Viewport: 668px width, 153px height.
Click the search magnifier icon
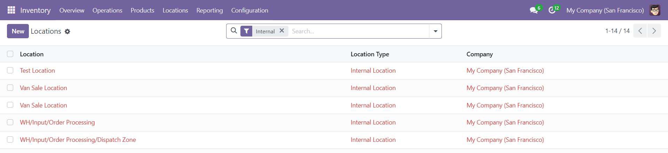[x=234, y=31]
